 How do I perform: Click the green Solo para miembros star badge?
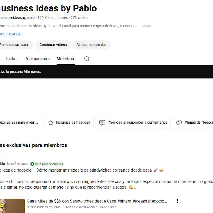tap(32, 164)
